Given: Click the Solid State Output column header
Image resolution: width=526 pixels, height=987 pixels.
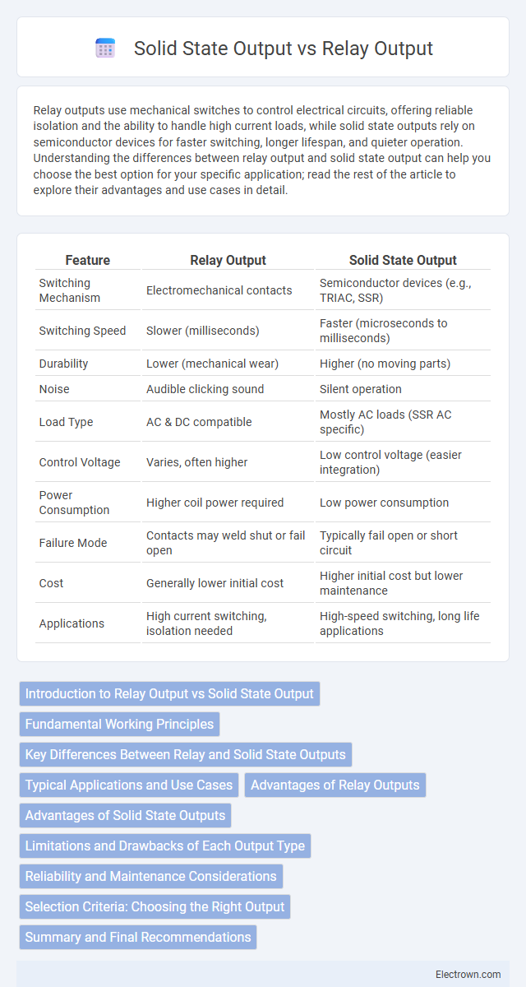Looking at the screenshot, I should click(x=403, y=260).
